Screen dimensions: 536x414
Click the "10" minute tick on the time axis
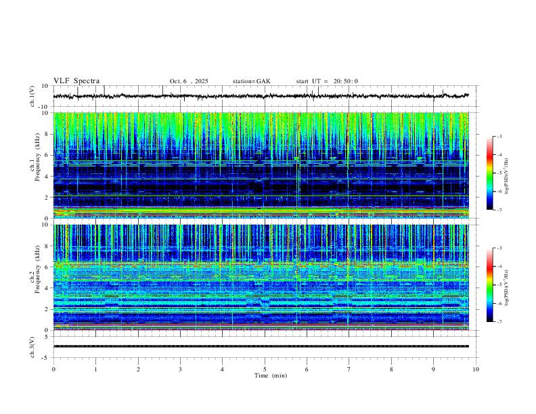click(476, 369)
